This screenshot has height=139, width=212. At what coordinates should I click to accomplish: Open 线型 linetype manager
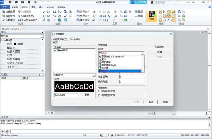point(139,16)
